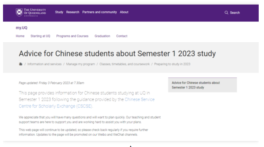The width and height of the screenshot is (264, 147).
Task: Click paragraph starting We appreciate that you
Action: coord(90,119)
